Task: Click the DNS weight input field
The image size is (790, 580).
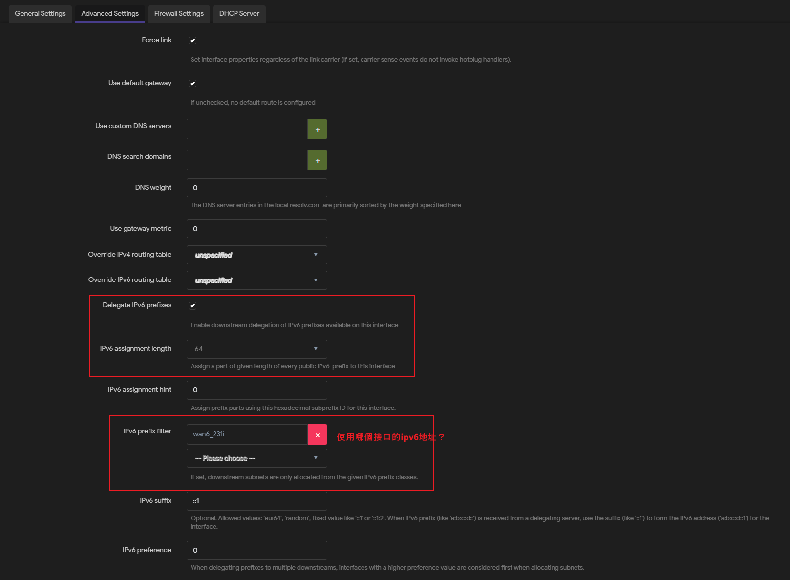Action: (256, 188)
